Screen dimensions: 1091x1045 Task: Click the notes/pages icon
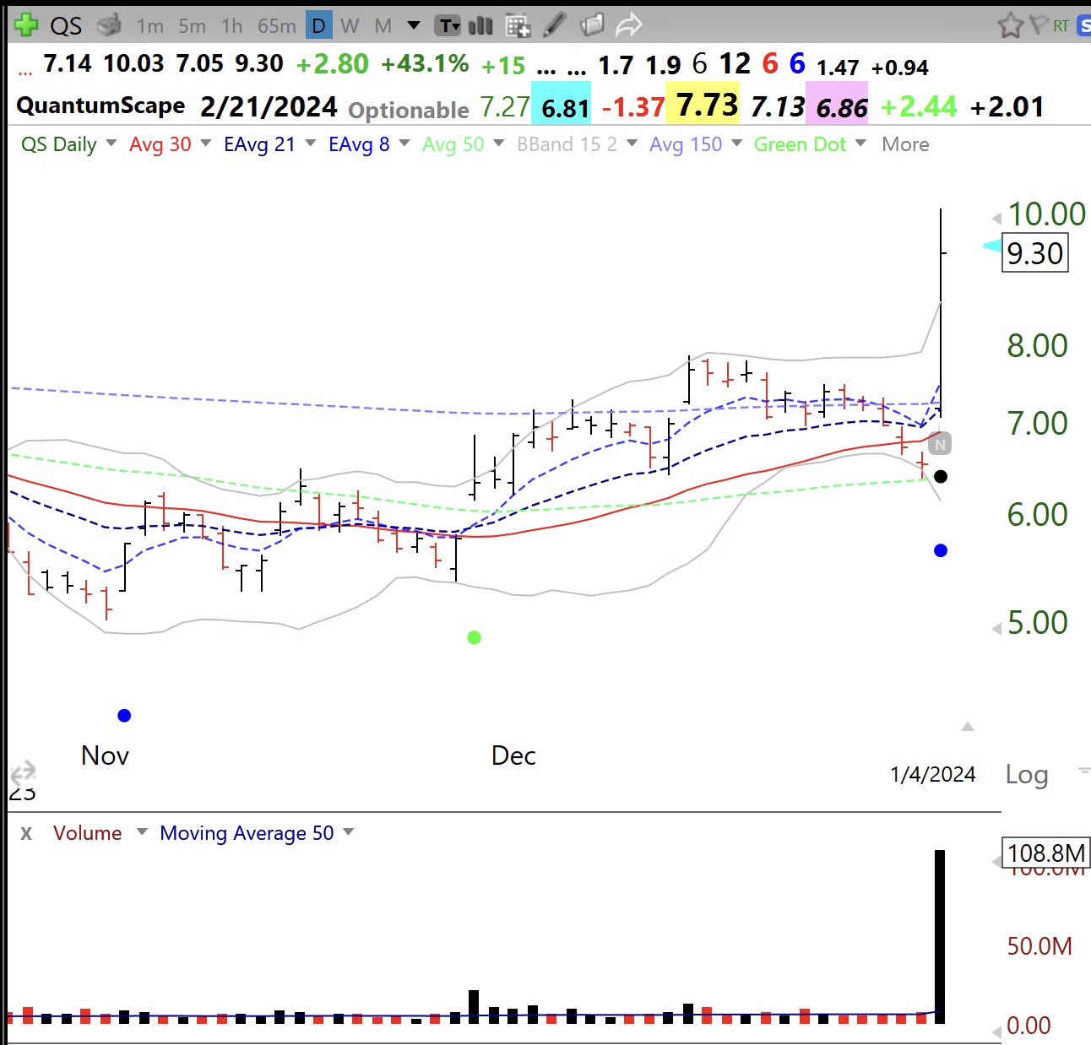point(593,25)
